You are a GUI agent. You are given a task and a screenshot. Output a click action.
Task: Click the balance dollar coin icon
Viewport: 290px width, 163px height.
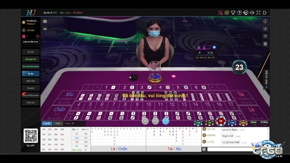coord(24,30)
